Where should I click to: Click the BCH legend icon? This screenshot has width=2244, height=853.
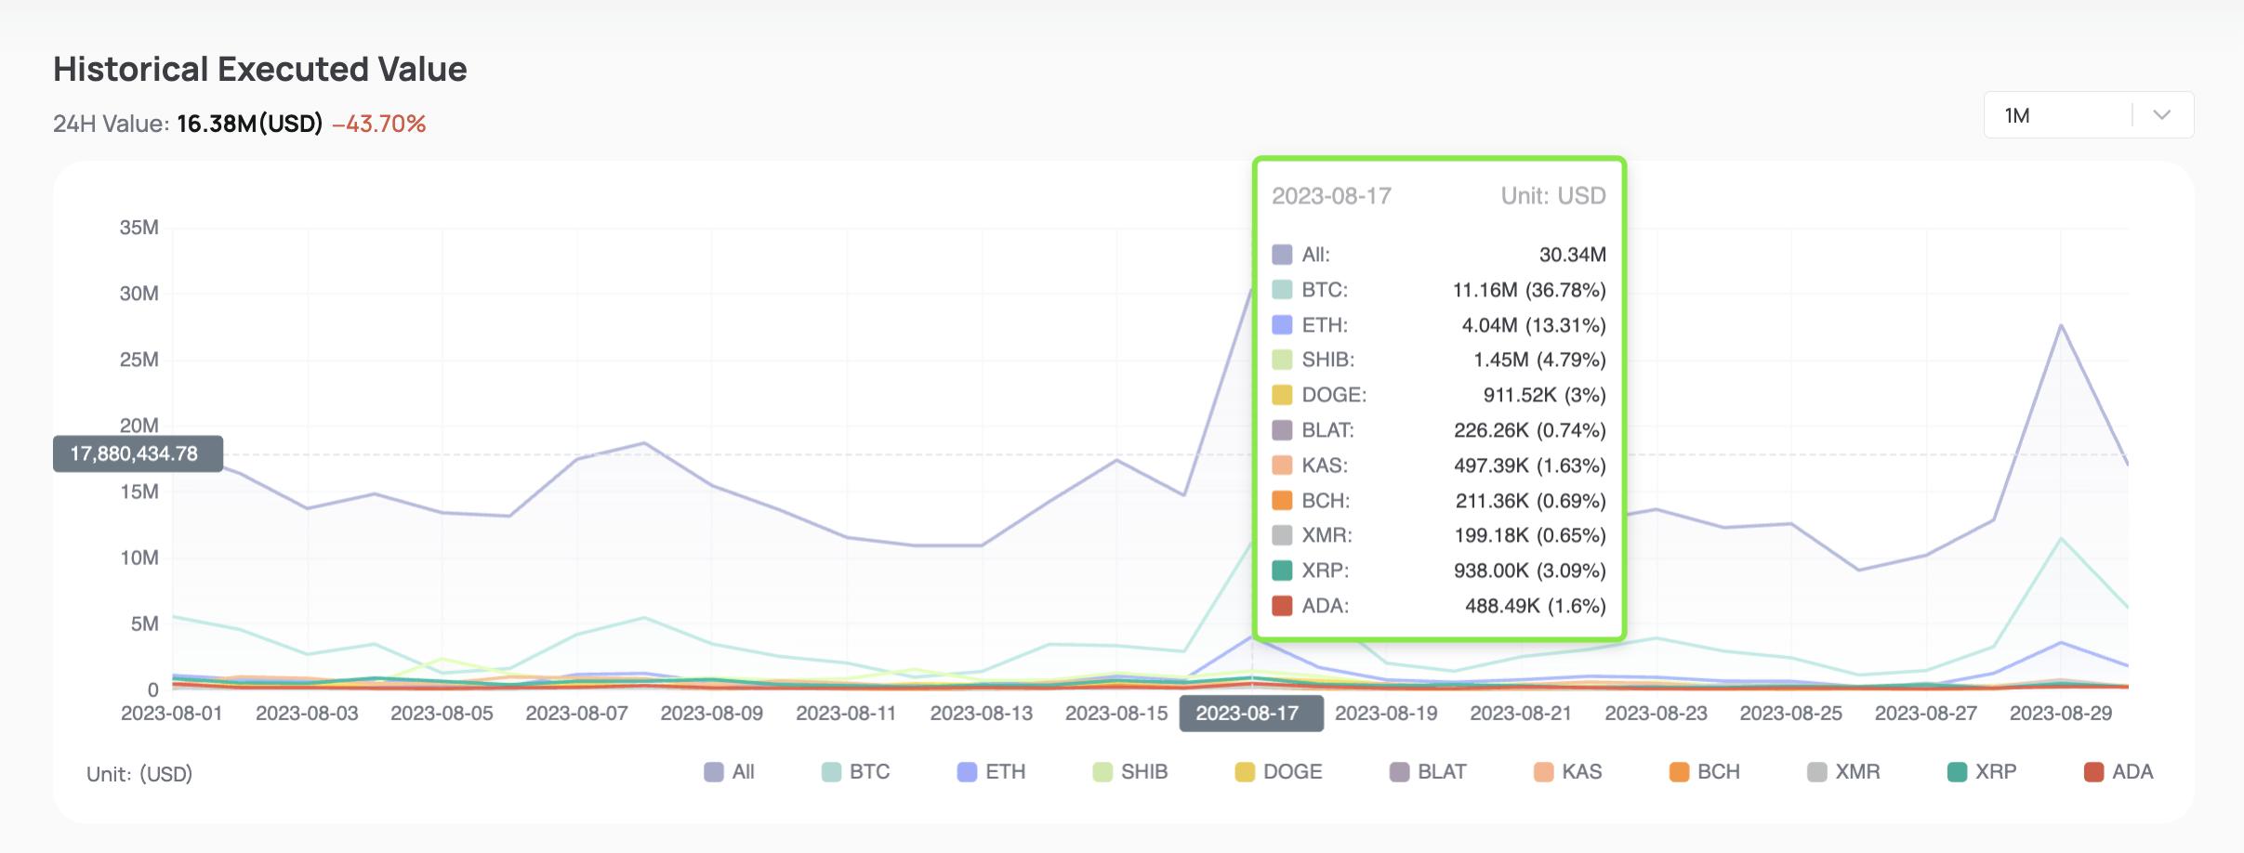[x=1679, y=772]
